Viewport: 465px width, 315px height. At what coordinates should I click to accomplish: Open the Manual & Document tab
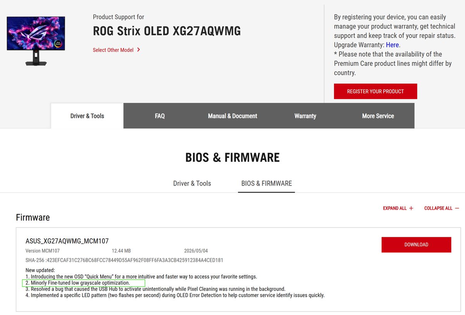point(232,116)
